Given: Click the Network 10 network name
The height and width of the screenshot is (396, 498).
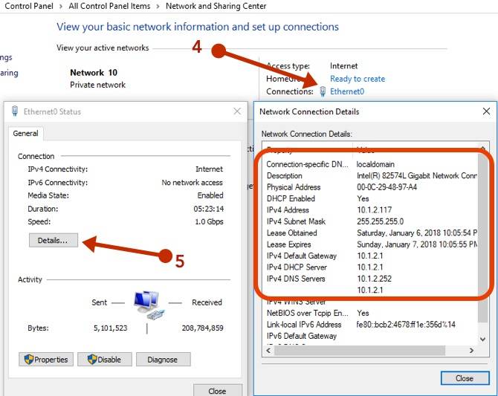Looking at the screenshot, I should point(94,73).
